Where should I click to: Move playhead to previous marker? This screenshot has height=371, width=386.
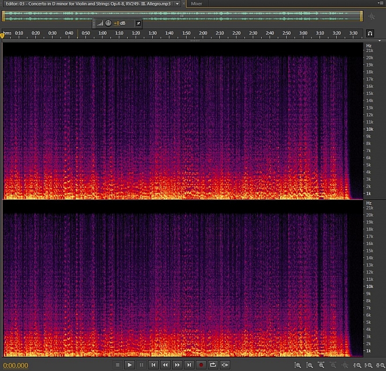pos(153,365)
